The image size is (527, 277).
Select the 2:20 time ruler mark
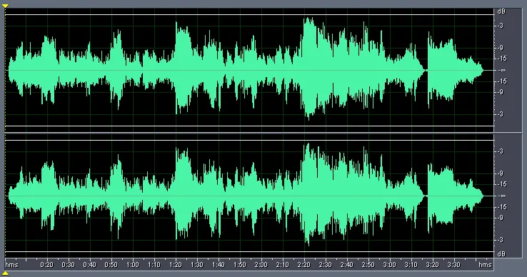click(x=304, y=265)
